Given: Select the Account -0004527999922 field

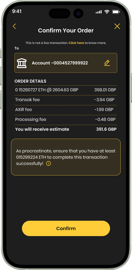Looking at the screenshot, I should pos(66,63).
